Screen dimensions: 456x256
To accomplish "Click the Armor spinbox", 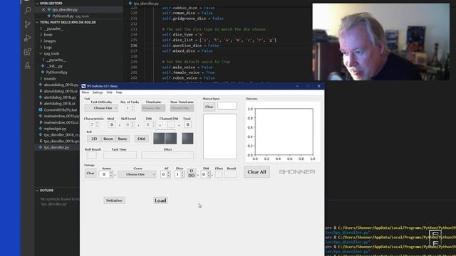I will tap(106, 174).
